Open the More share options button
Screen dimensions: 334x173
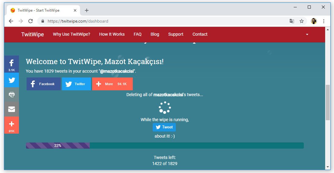[112, 84]
